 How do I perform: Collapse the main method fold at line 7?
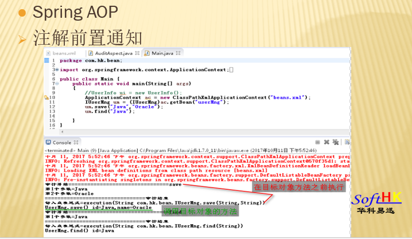(57, 84)
